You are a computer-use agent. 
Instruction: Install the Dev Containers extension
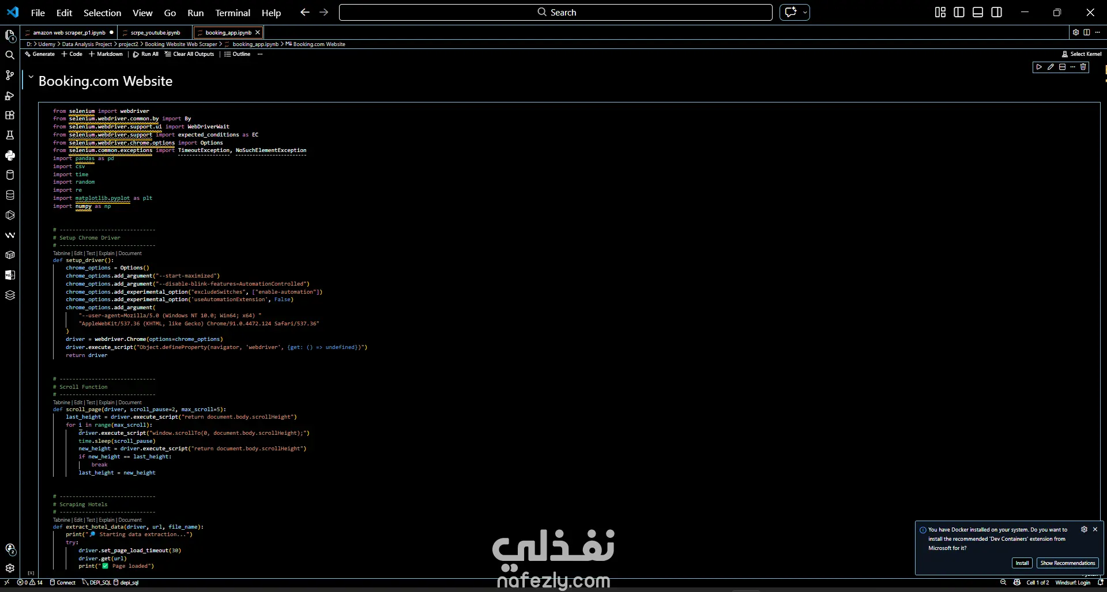tap(1022, 563)
